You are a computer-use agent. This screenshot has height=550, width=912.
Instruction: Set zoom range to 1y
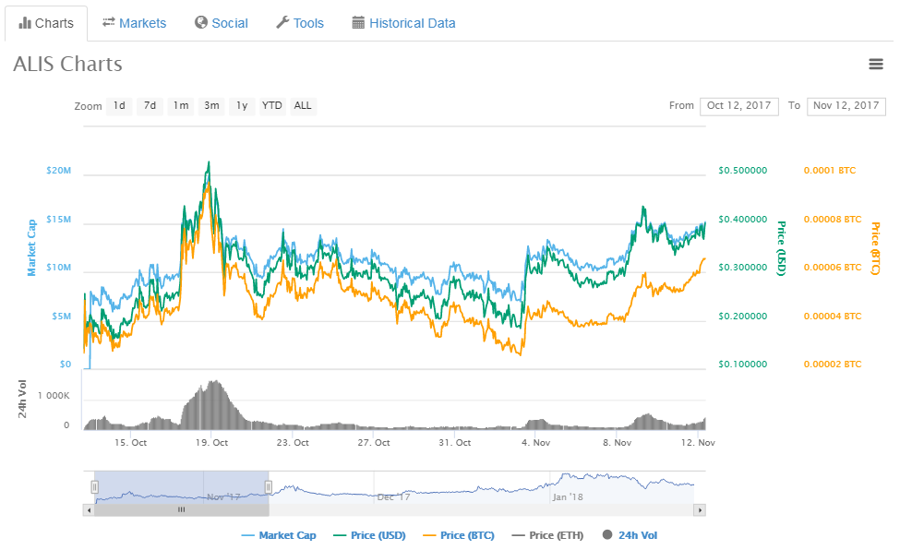coord(242,106)
